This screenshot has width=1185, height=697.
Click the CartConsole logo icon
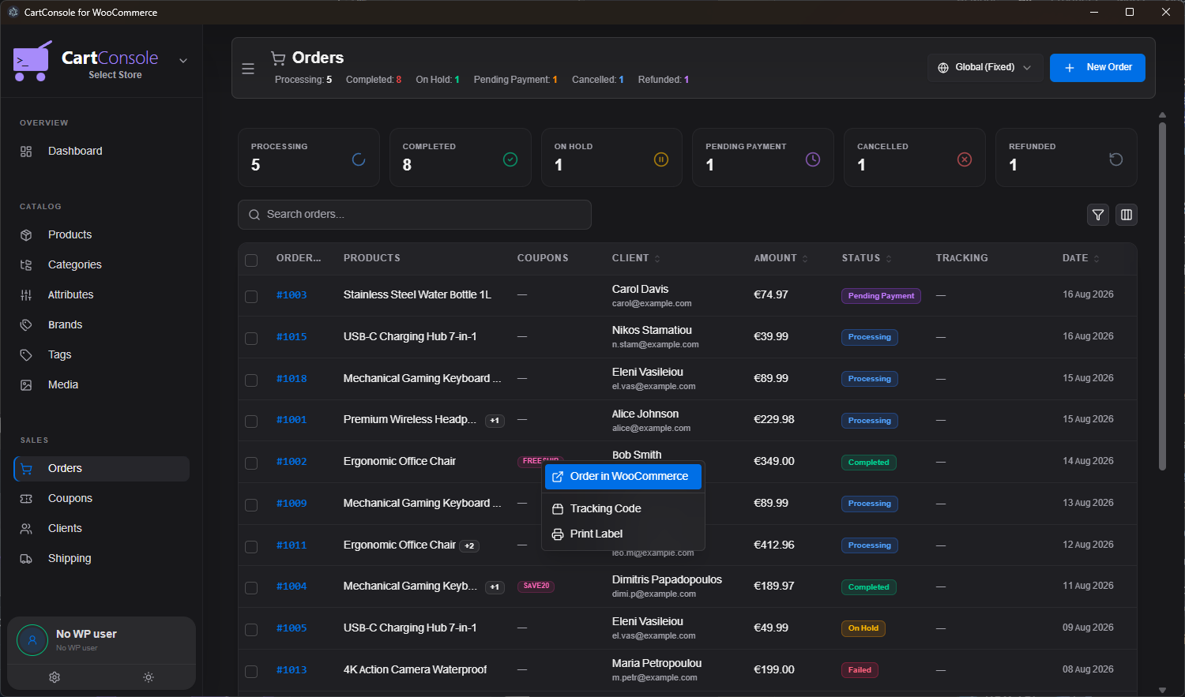[32, 61]
